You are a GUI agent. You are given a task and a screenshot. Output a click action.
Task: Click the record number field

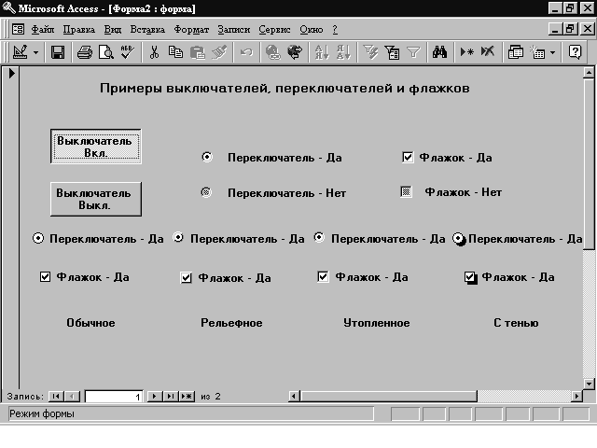(114, 397)
